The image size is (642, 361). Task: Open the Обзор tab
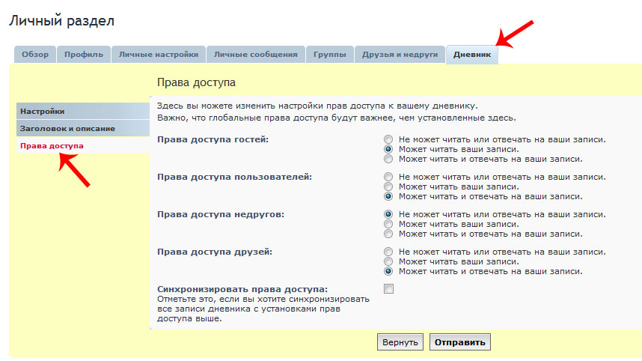35,55
